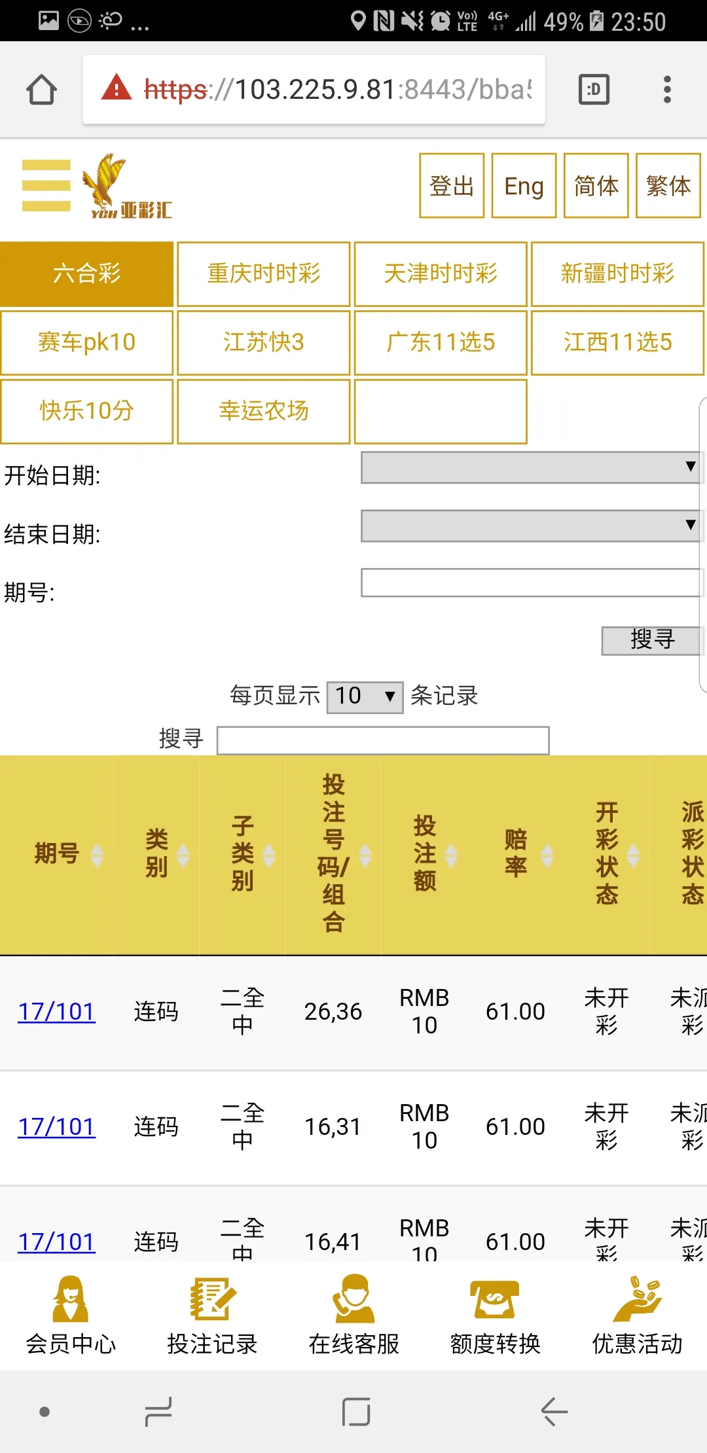The width and height of the screenshot is (707, 1453).
Task: Select the 天津时时彩 tab
Action: 441,274
